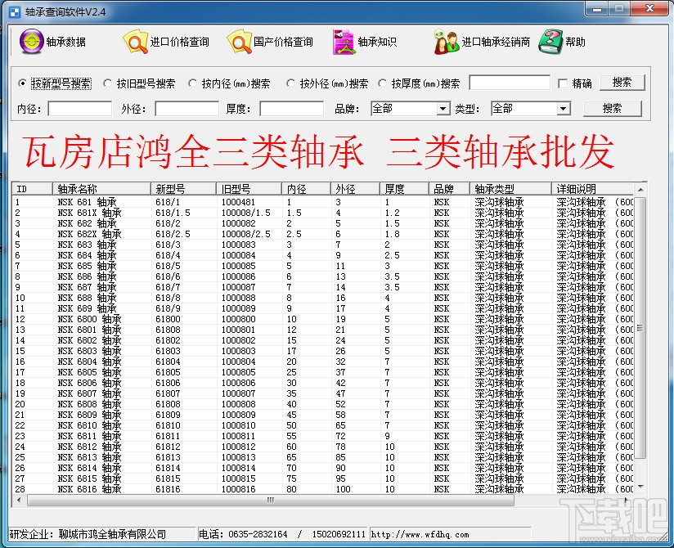This screenshot has width=674, height=548.
Task: Click the top 搜索 button beside 精确
Action: pos(622,82)
